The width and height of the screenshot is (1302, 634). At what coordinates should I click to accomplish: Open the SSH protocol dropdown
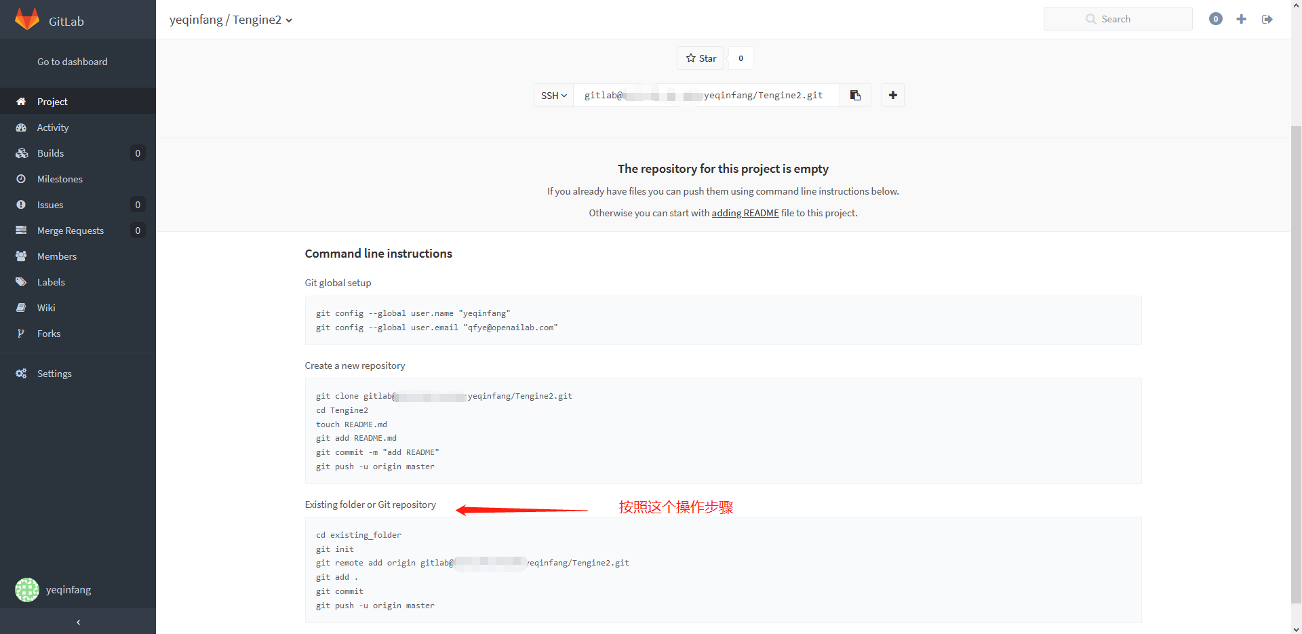[x=553, y=95]
